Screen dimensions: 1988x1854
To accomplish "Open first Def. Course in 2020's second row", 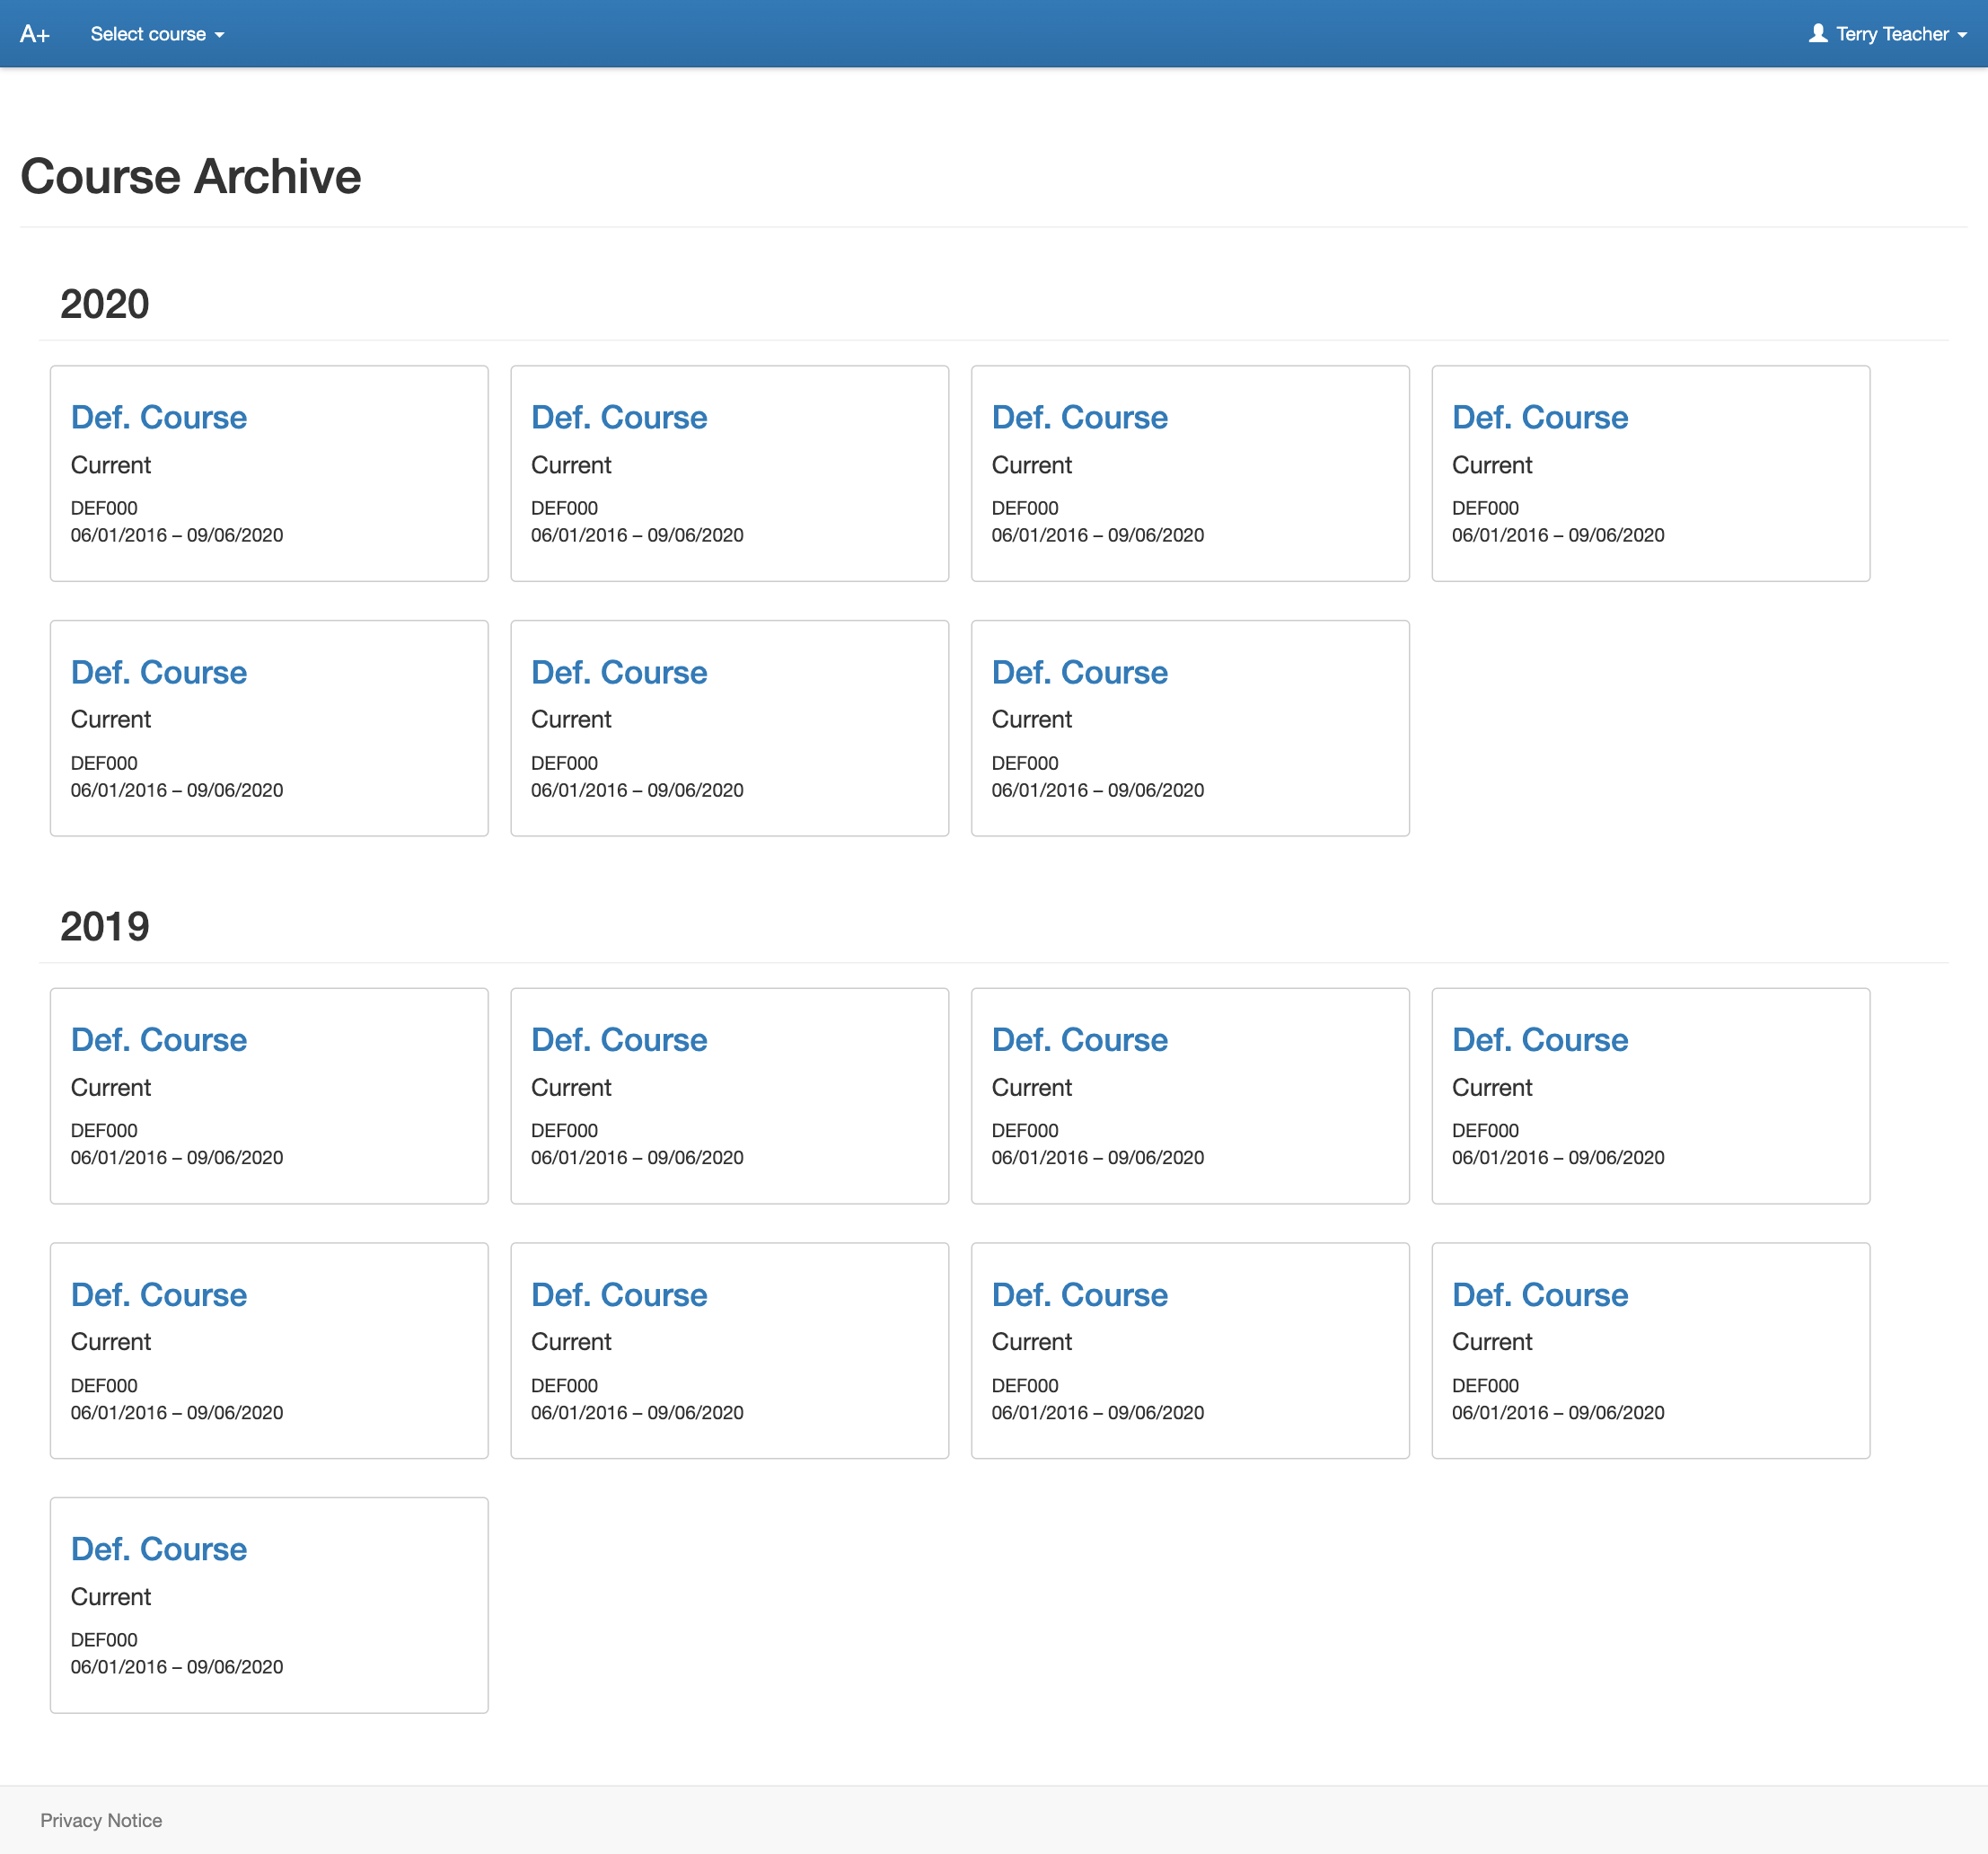I will tap(158, 673).
